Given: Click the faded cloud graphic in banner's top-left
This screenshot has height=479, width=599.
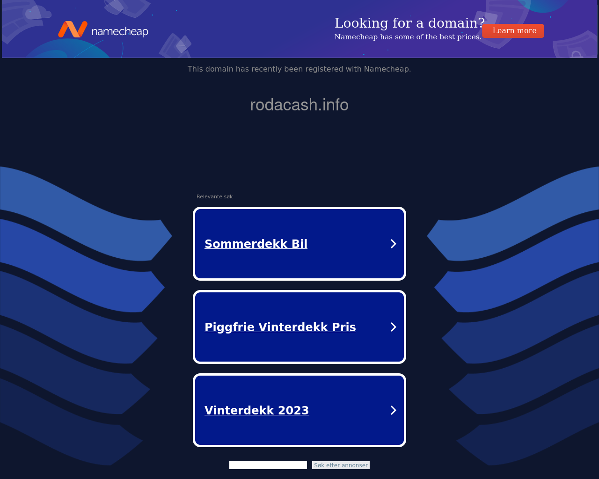Looking at the screenshot, I should (38, 12).
